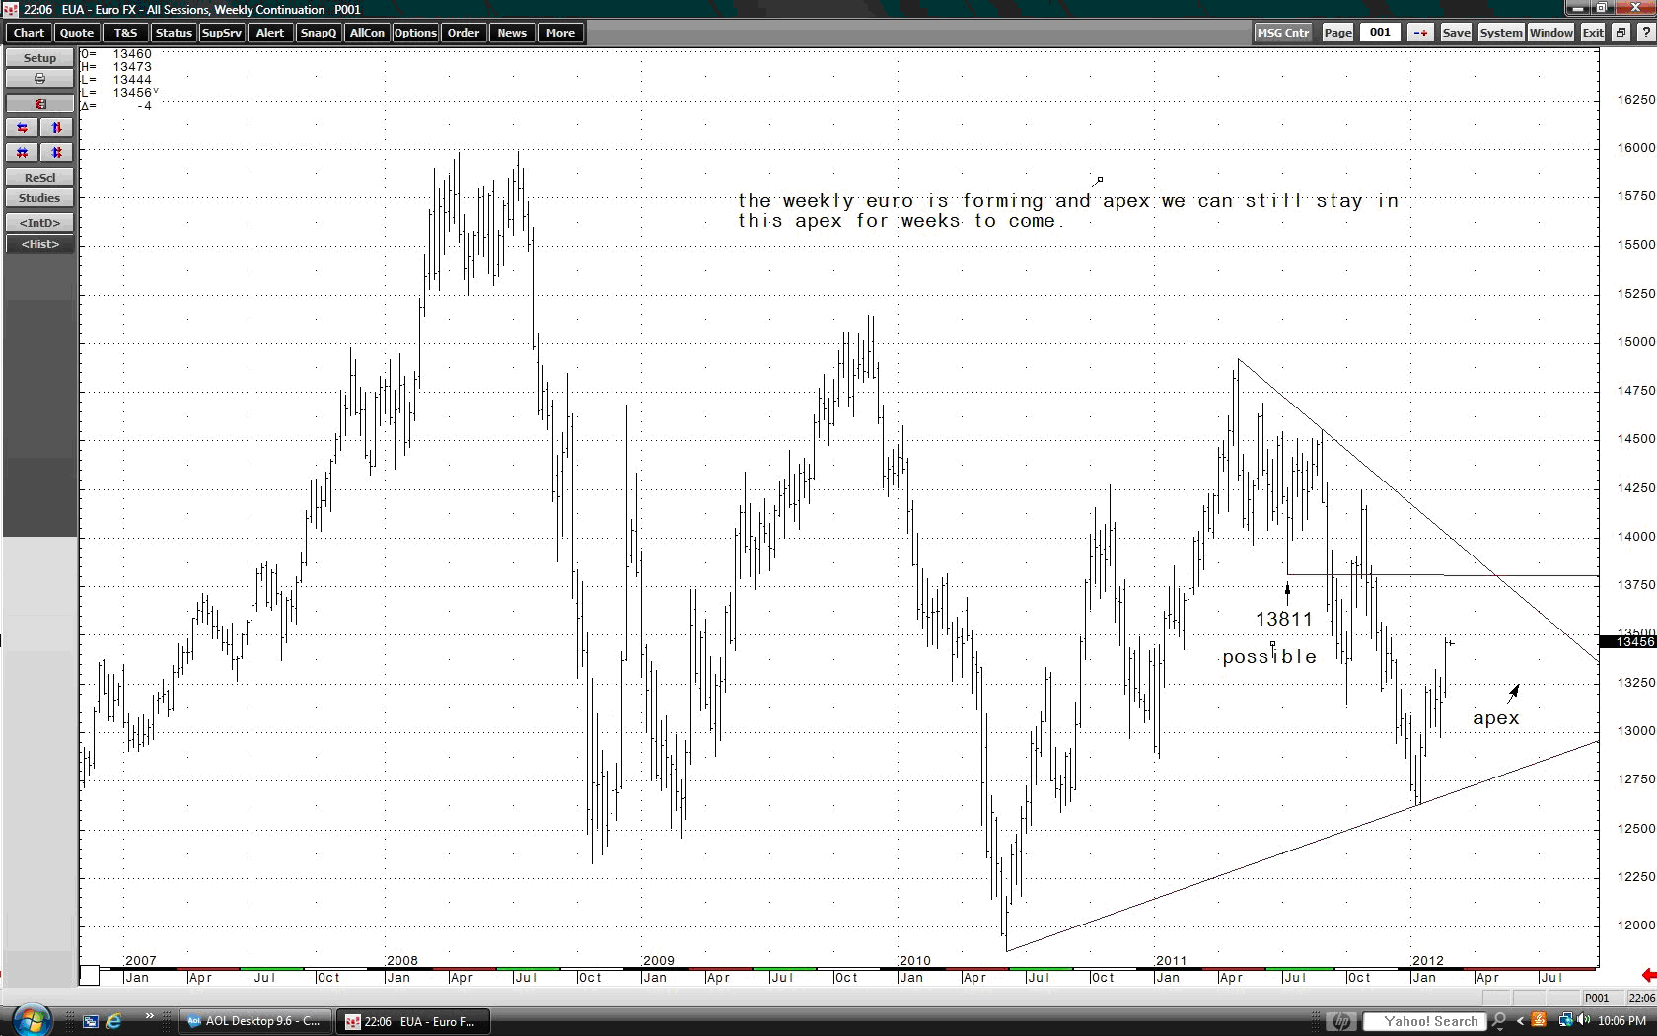Screen dimensions: 1657x1036
Task: Click the Setup button
Action: click(39, 58)
